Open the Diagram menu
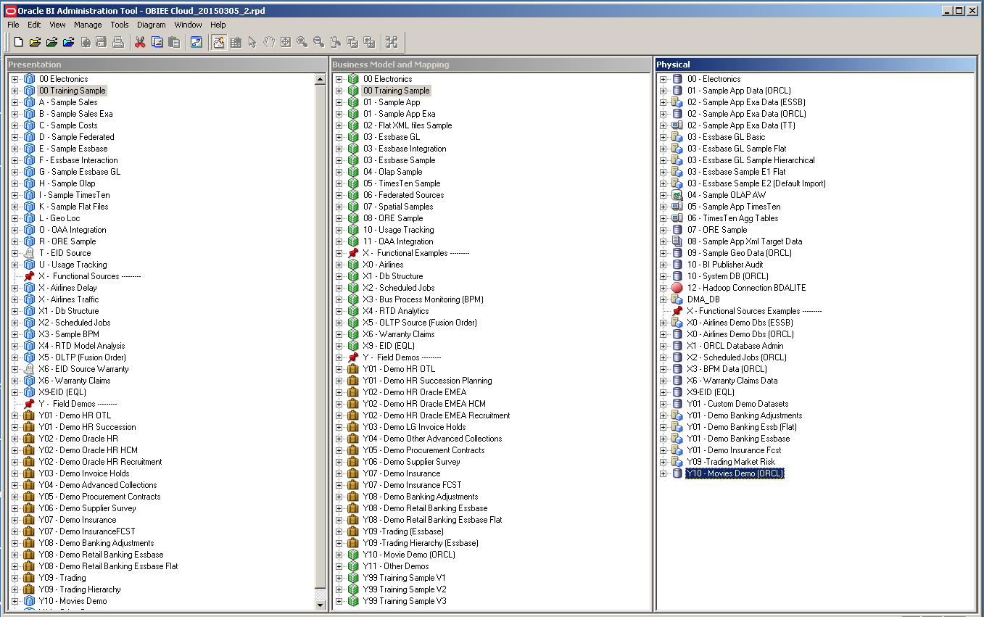This screenshot has width=984, height=617. click(x=151, y=25)
